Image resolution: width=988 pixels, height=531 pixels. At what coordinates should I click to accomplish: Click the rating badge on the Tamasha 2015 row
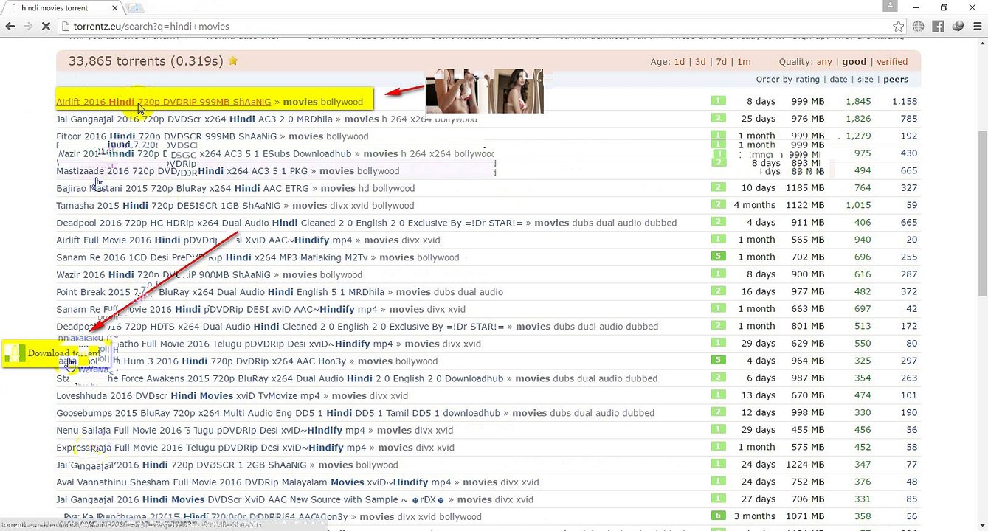click(x=718, y=205)
